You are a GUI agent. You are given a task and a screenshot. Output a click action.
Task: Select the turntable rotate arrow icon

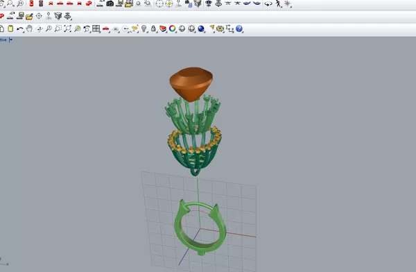[x=268, y=4]
